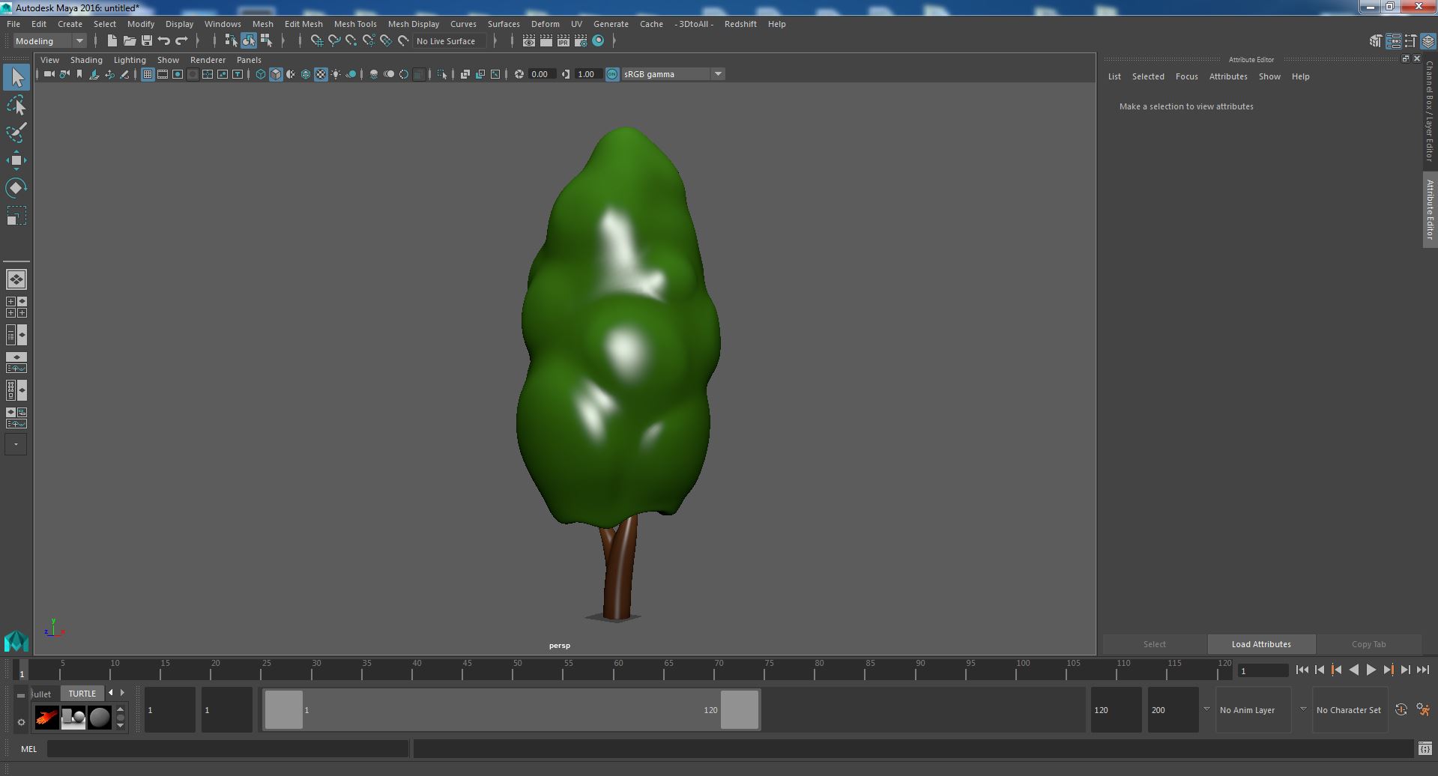Choose the Rotate tool in toolbox

[16, 188]
